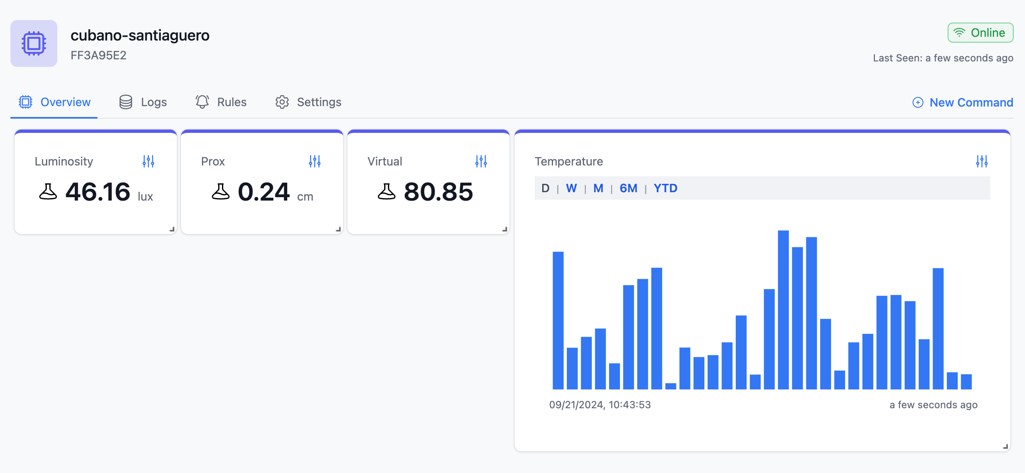The width and height of the screenshot is (1025, 473).
Task: Open the Settings tab
Action: coord(308,102)
